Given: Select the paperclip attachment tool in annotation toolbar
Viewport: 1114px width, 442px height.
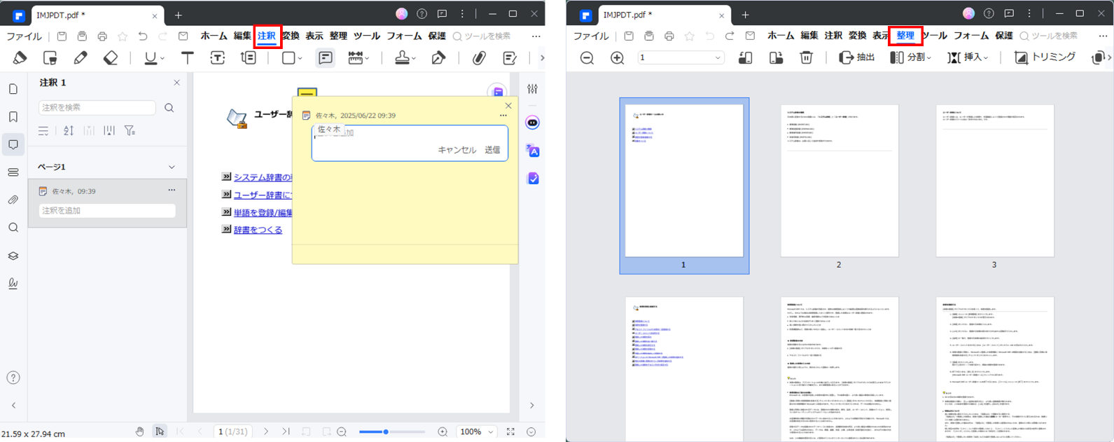Looking at the screenshot, I should 479,58.
